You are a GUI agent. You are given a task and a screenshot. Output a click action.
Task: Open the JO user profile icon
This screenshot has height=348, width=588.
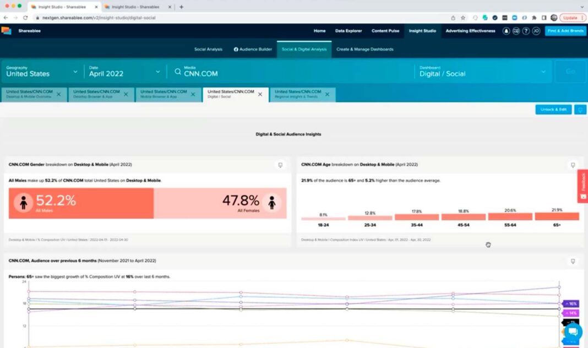click(x=536, y=31)
